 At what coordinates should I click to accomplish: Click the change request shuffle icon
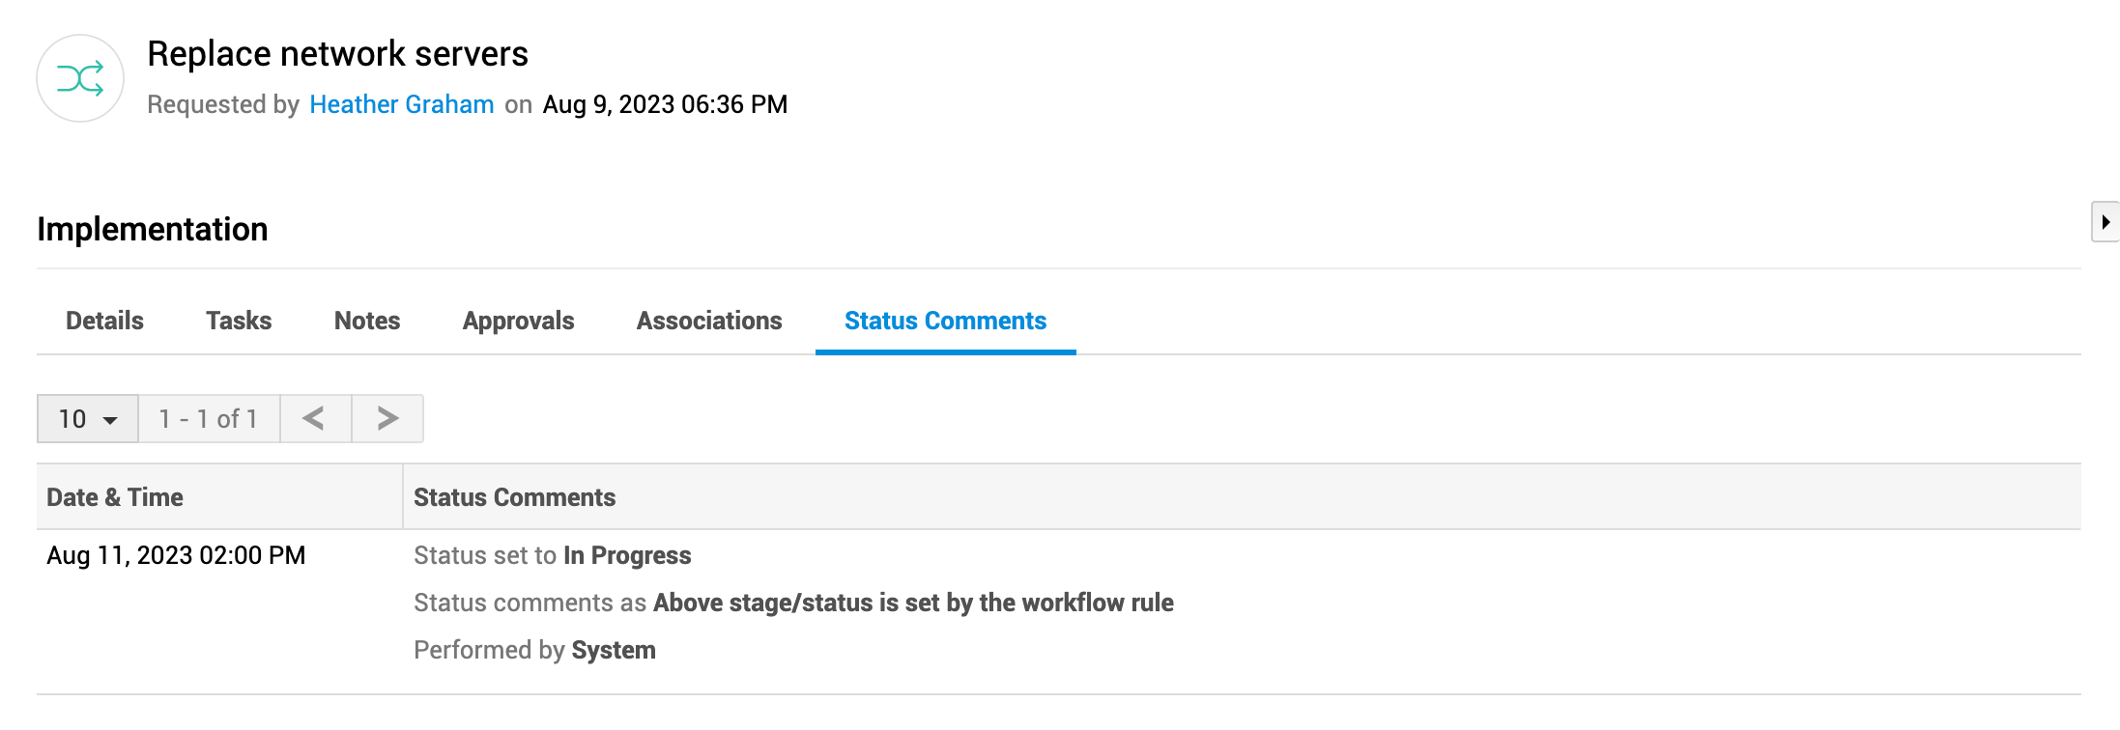[80, 78]
